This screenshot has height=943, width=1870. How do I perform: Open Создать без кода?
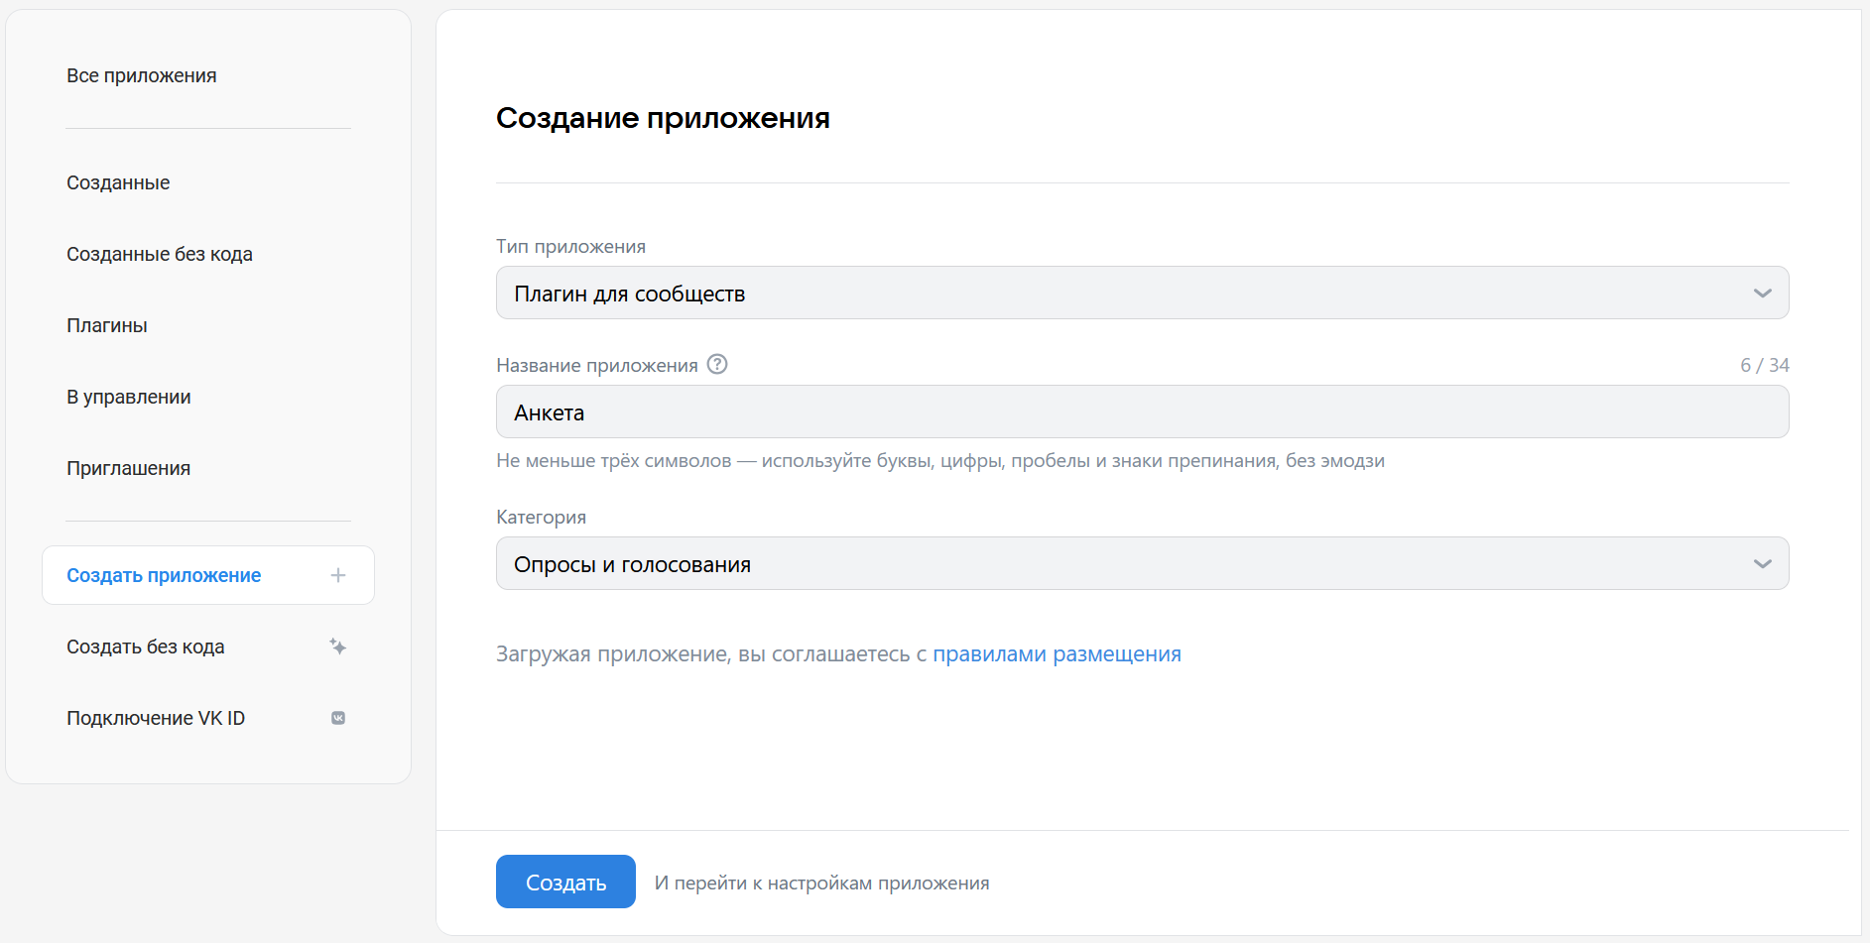[x=146, y=647]
